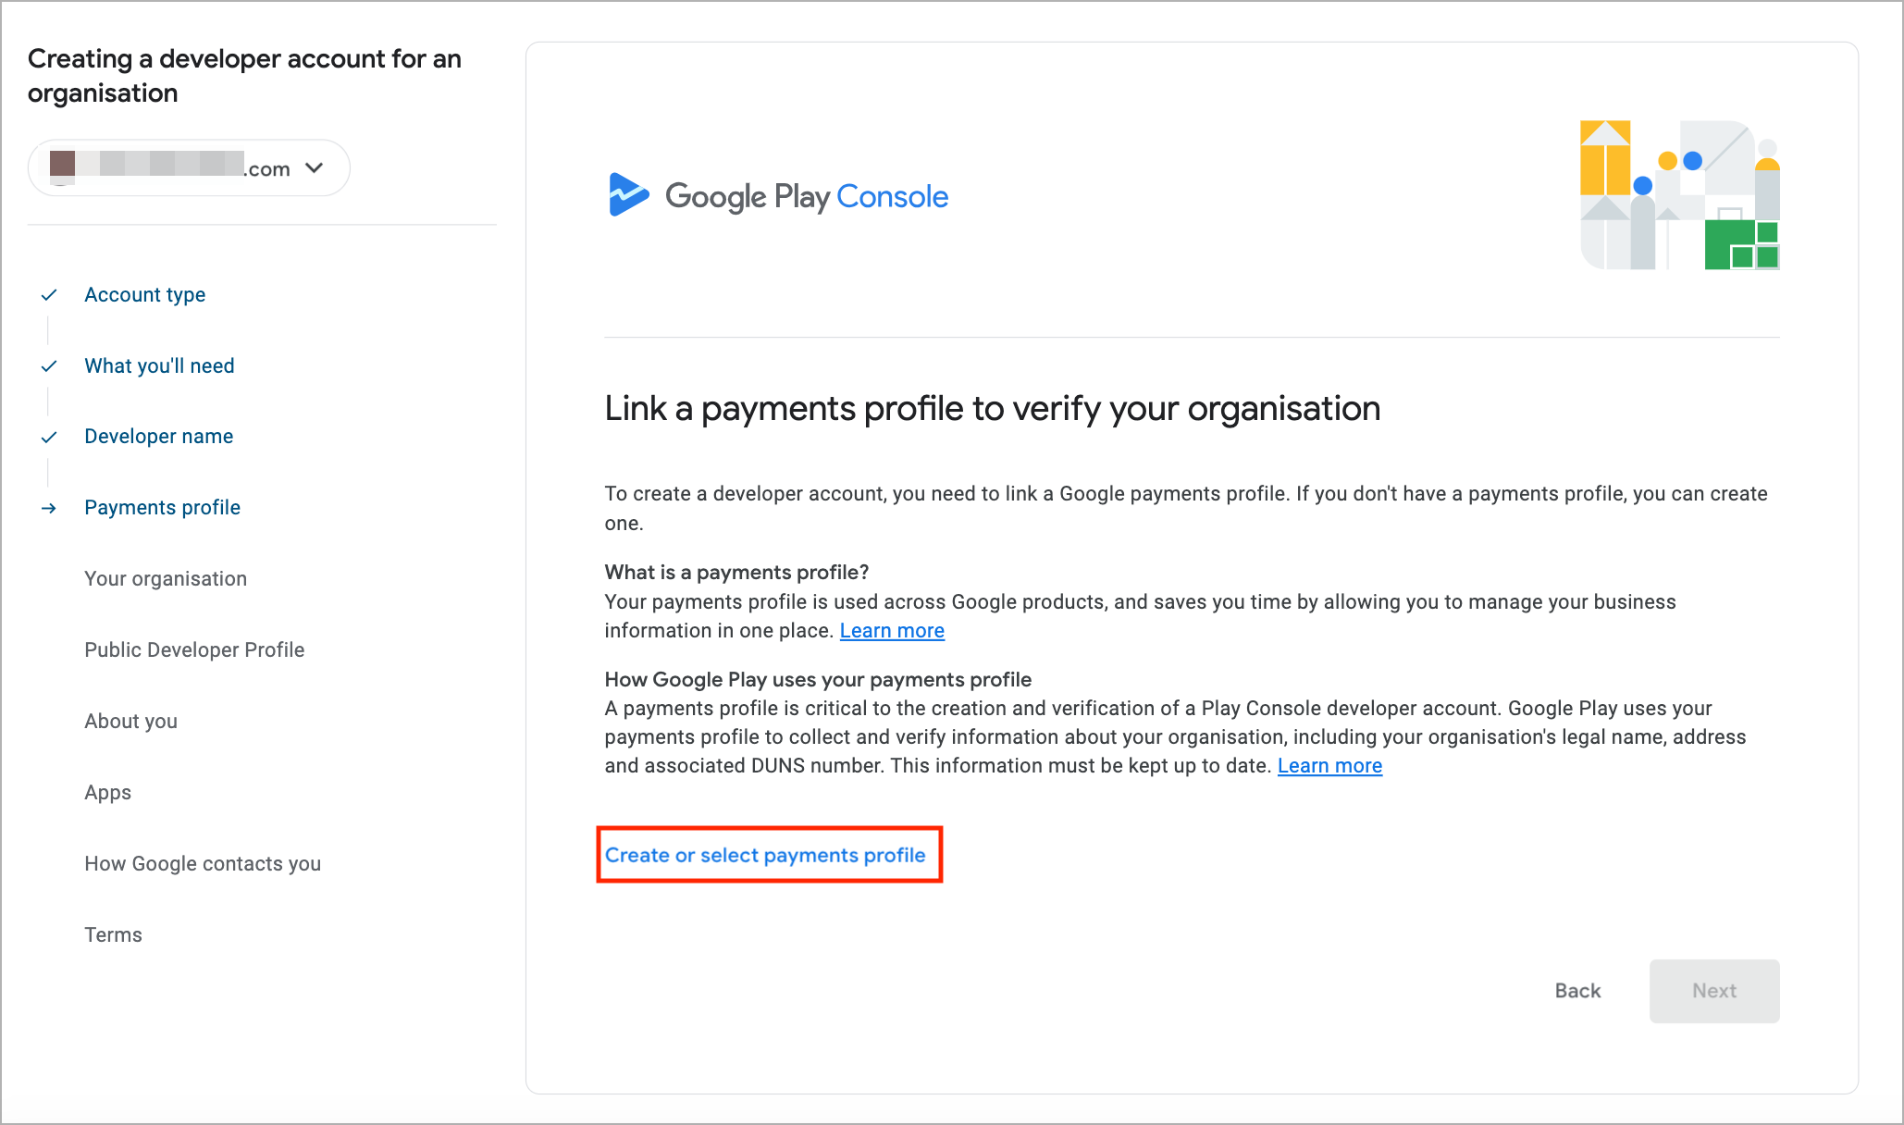Screen dimensions: 1904x1125
Task: Open the Public Developer Profile step
Action: [194, 650]
